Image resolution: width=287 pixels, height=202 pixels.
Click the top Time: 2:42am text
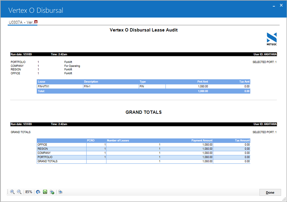[x=59, y=54]
